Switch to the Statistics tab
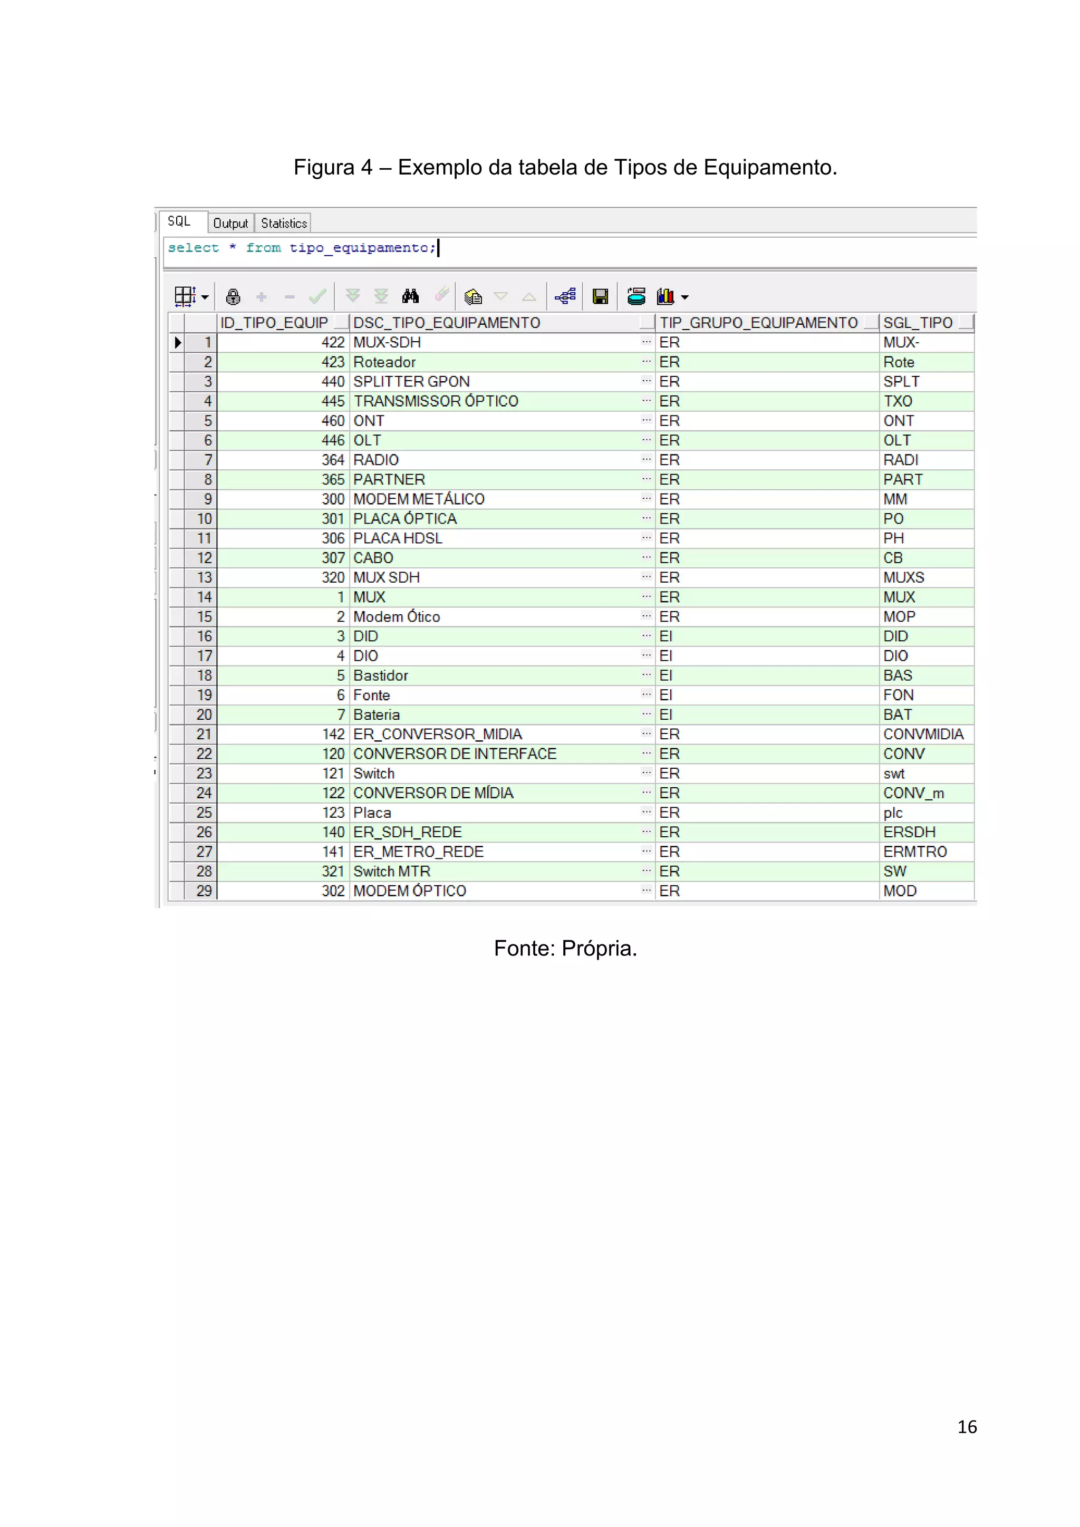1080x1527 pixels. pos(284,223)
